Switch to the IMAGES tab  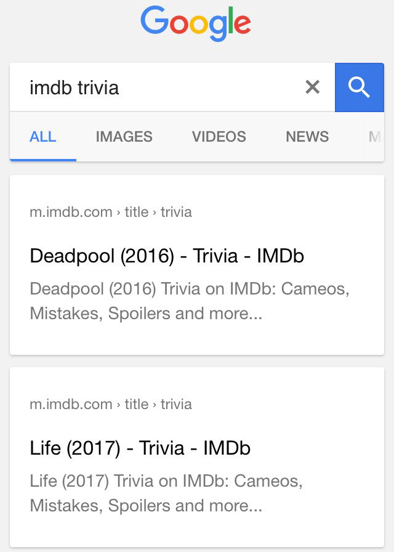click(124, 137)
